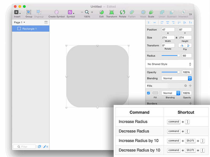Click the Ungroup toolbar icon
The width and height of the screenshot is (210, 157).
point(39,12)
